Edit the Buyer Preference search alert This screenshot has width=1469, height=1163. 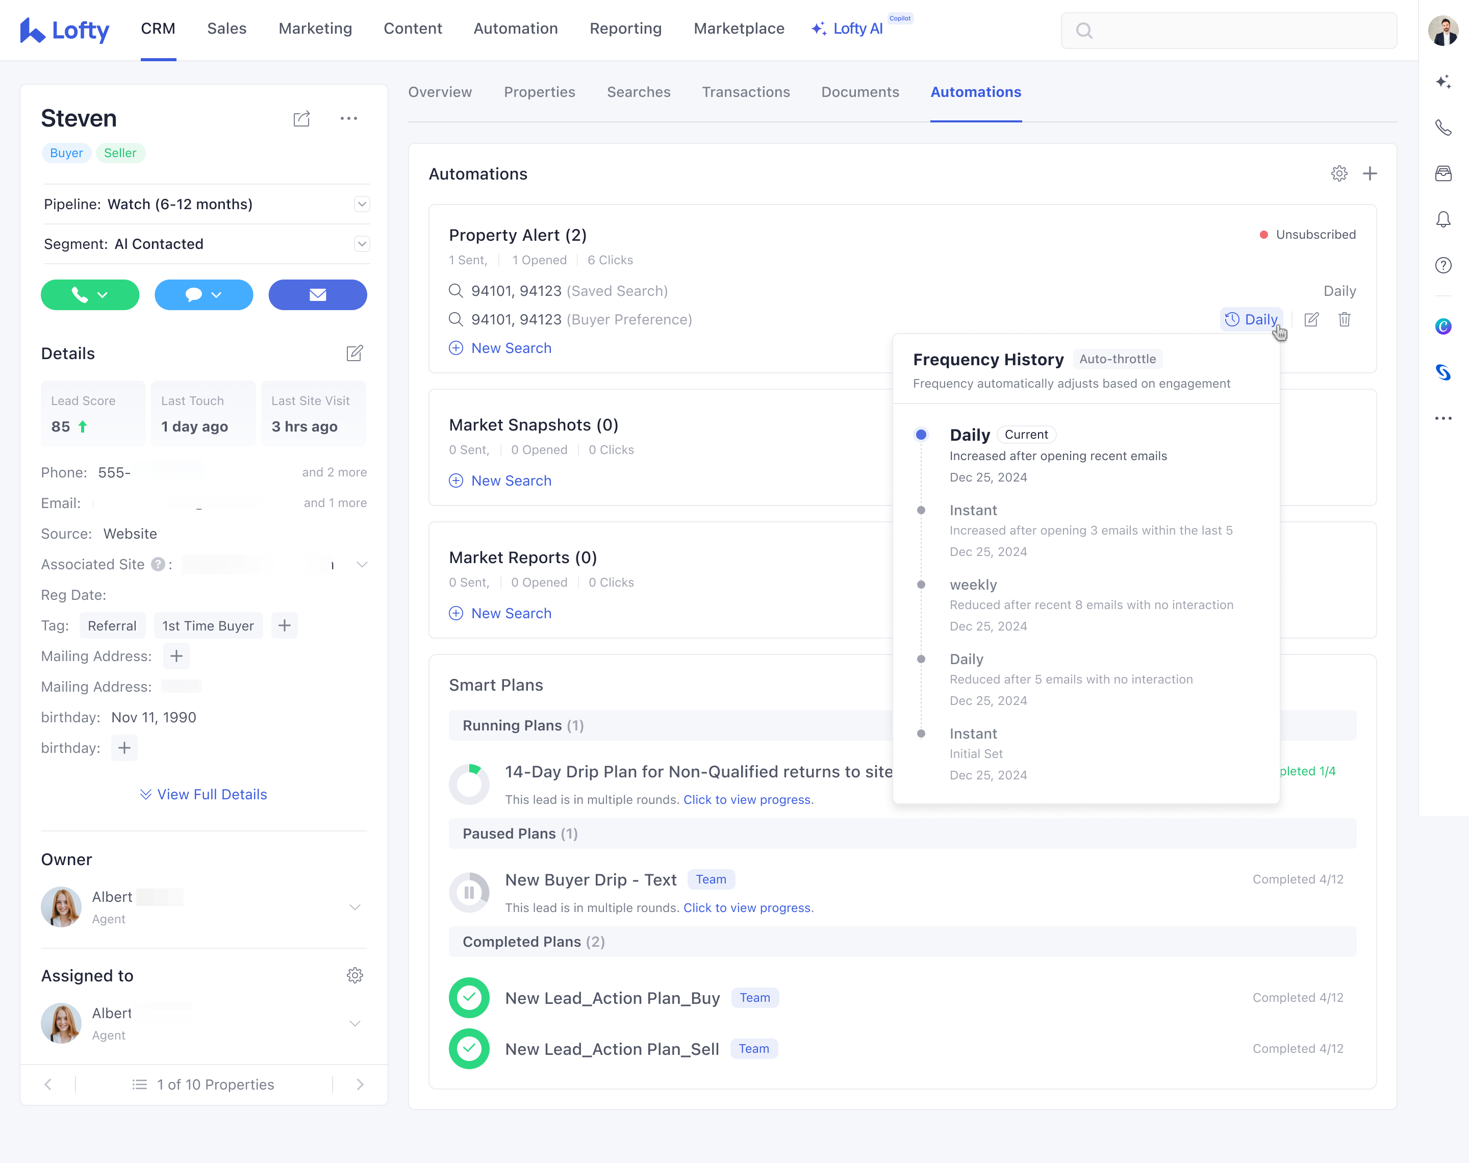[1311, 319]
